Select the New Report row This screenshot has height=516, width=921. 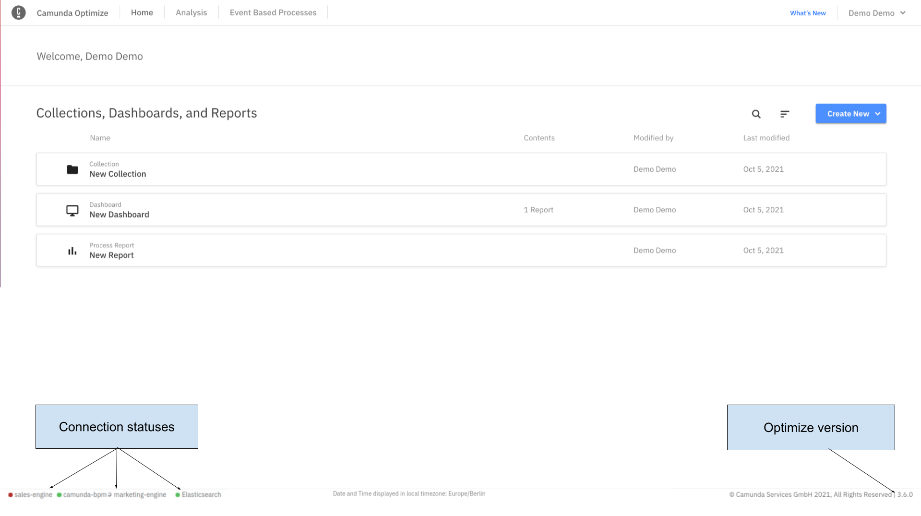point(111,255)
